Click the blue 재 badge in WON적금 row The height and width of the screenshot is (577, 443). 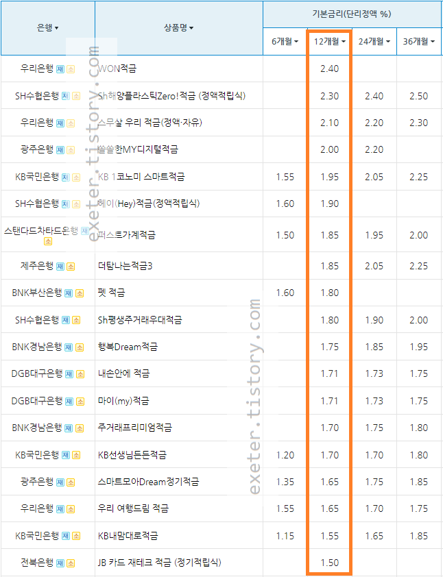[60, 69]
